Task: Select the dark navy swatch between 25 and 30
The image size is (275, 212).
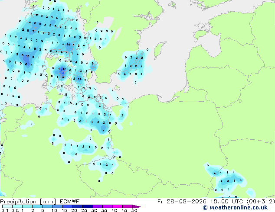Action: [x=88, y=206]
